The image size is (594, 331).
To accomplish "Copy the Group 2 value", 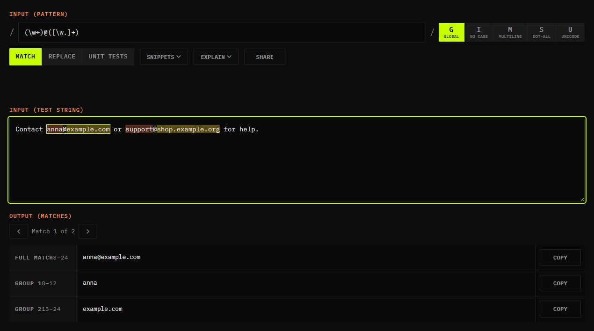I will [x=560, y=309].
